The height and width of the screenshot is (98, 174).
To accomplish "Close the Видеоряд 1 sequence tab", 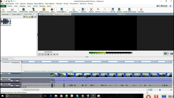I will [10, 59].
